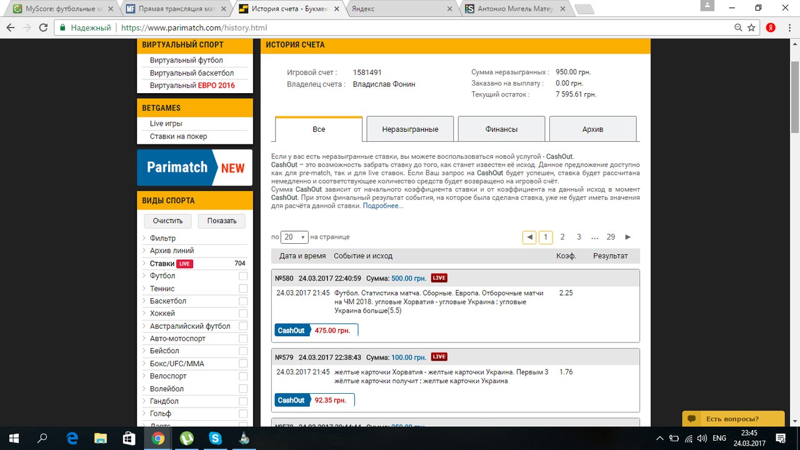The width and height of the screenshot is (800, 450).
Task: Bookmark page with the star icon
Action: (x=752, y=27)
